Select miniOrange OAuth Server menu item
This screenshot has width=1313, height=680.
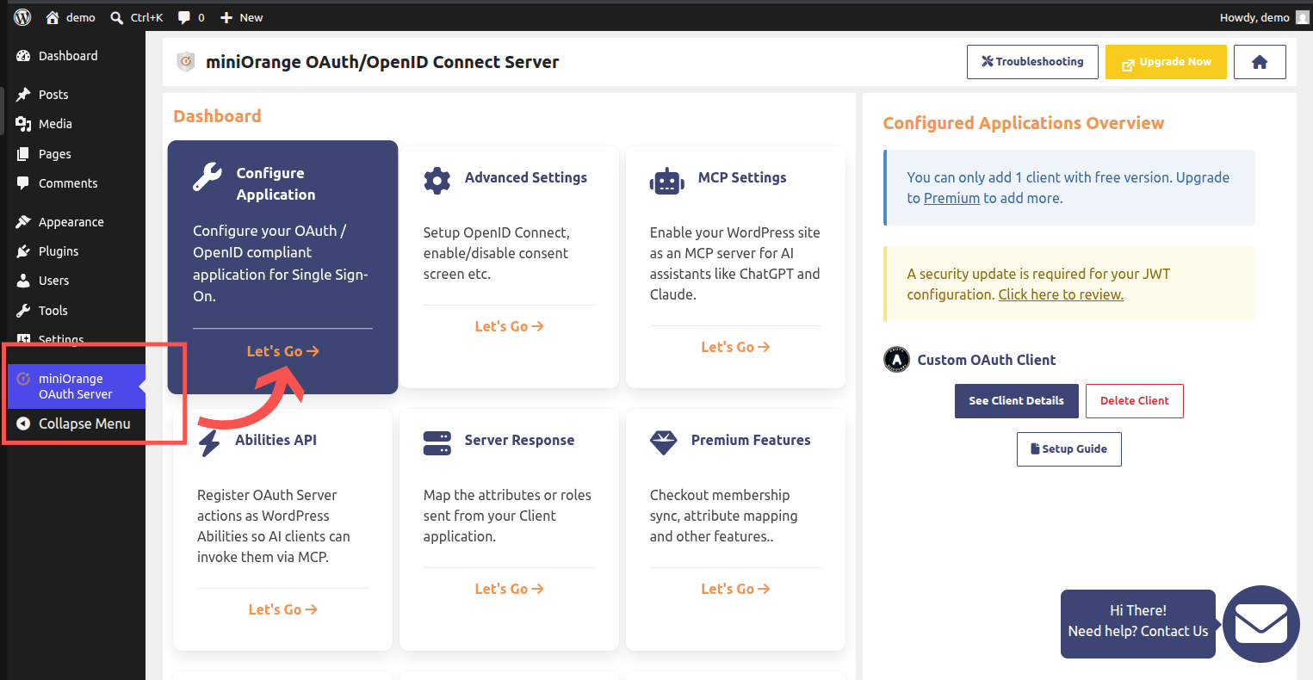pyautogui.click(x=76, y=386)
